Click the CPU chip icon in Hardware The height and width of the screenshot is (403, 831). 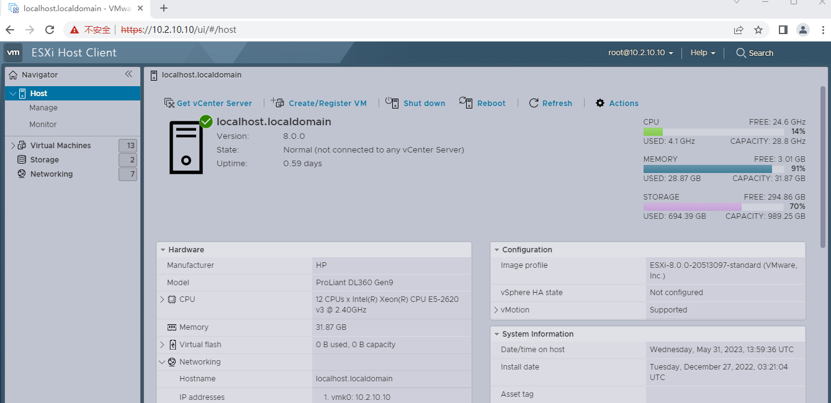[172, 299]
